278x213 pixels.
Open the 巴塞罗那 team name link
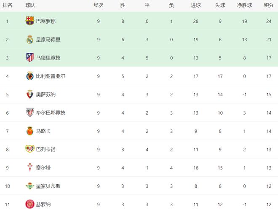point(46,21)
